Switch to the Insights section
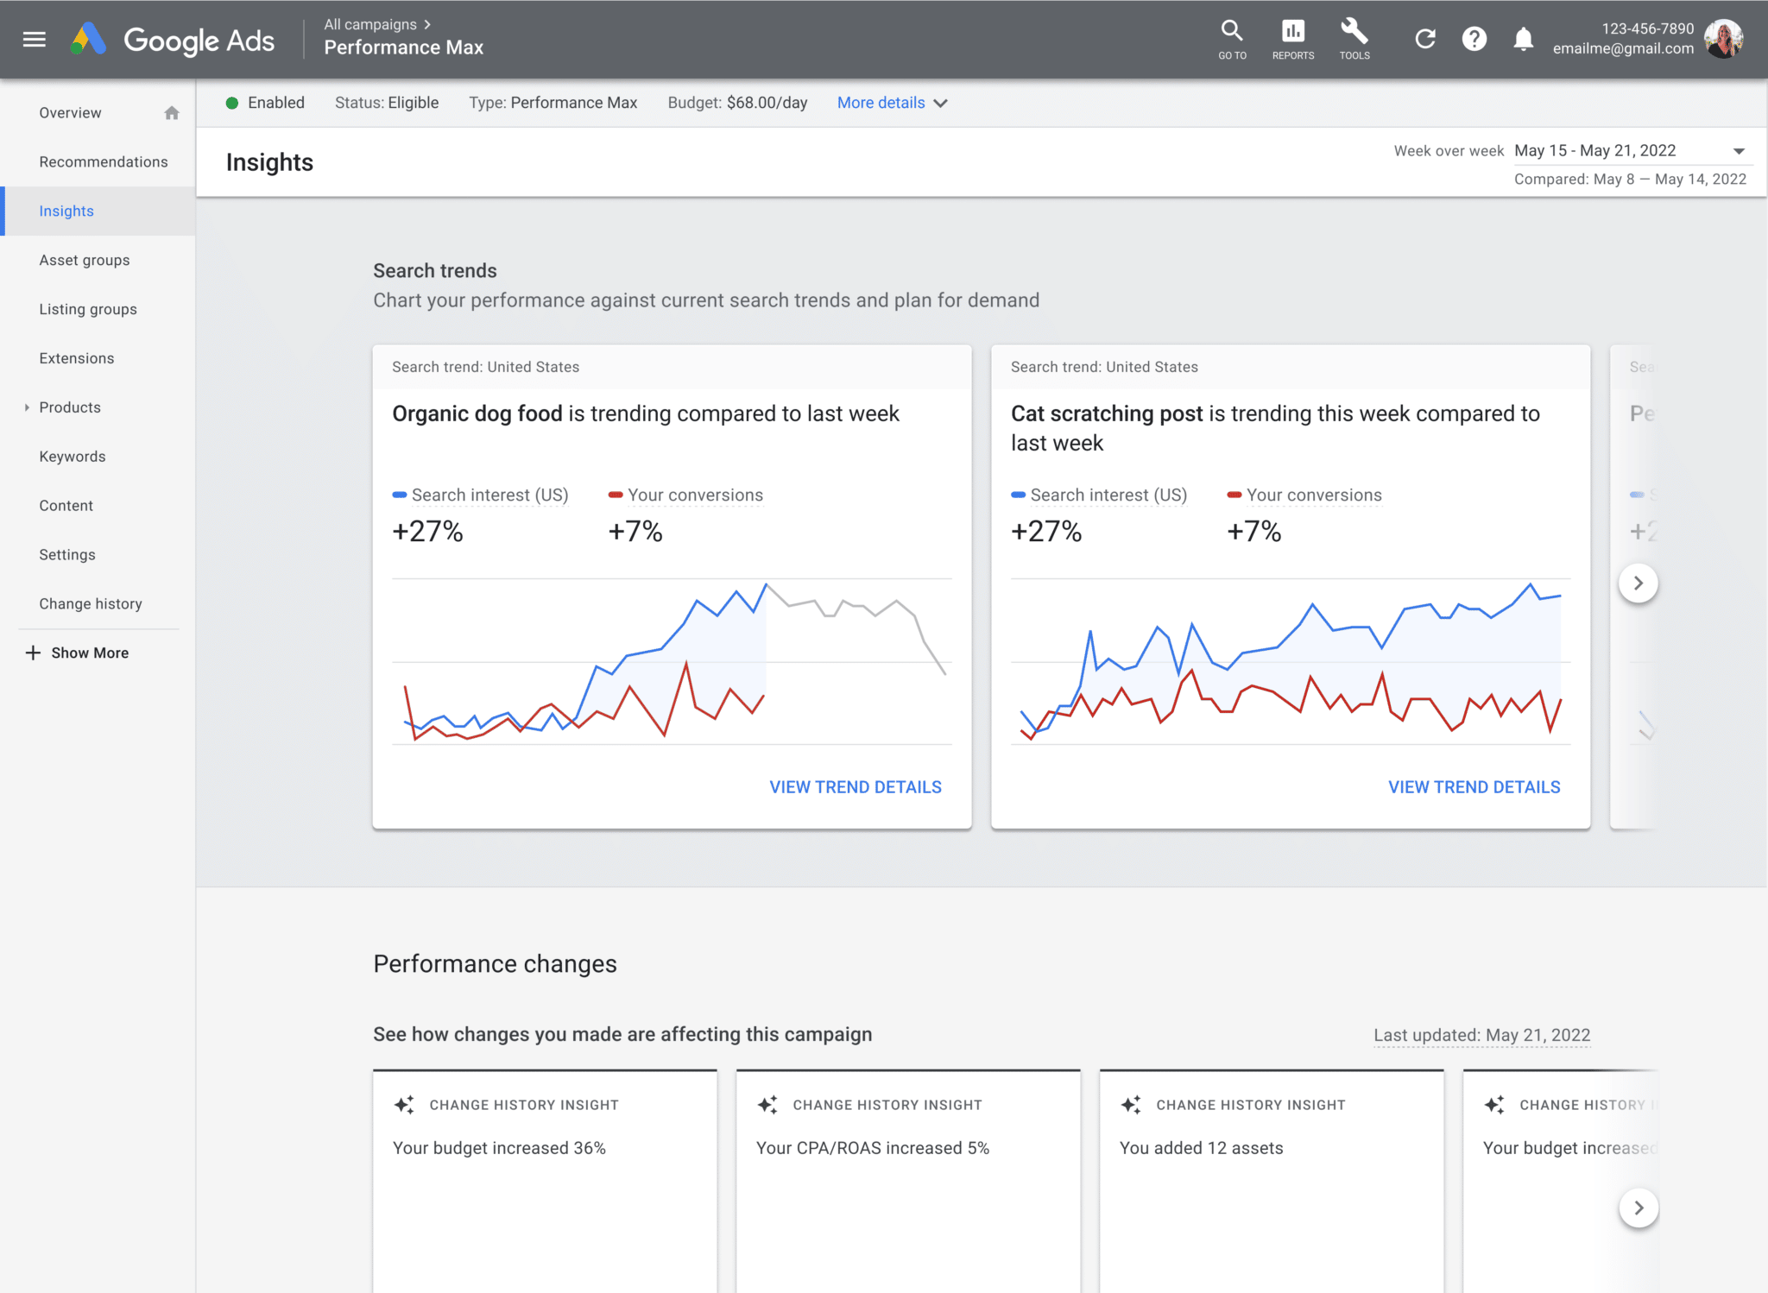Screen dimensions: 1768x1293 66,211
